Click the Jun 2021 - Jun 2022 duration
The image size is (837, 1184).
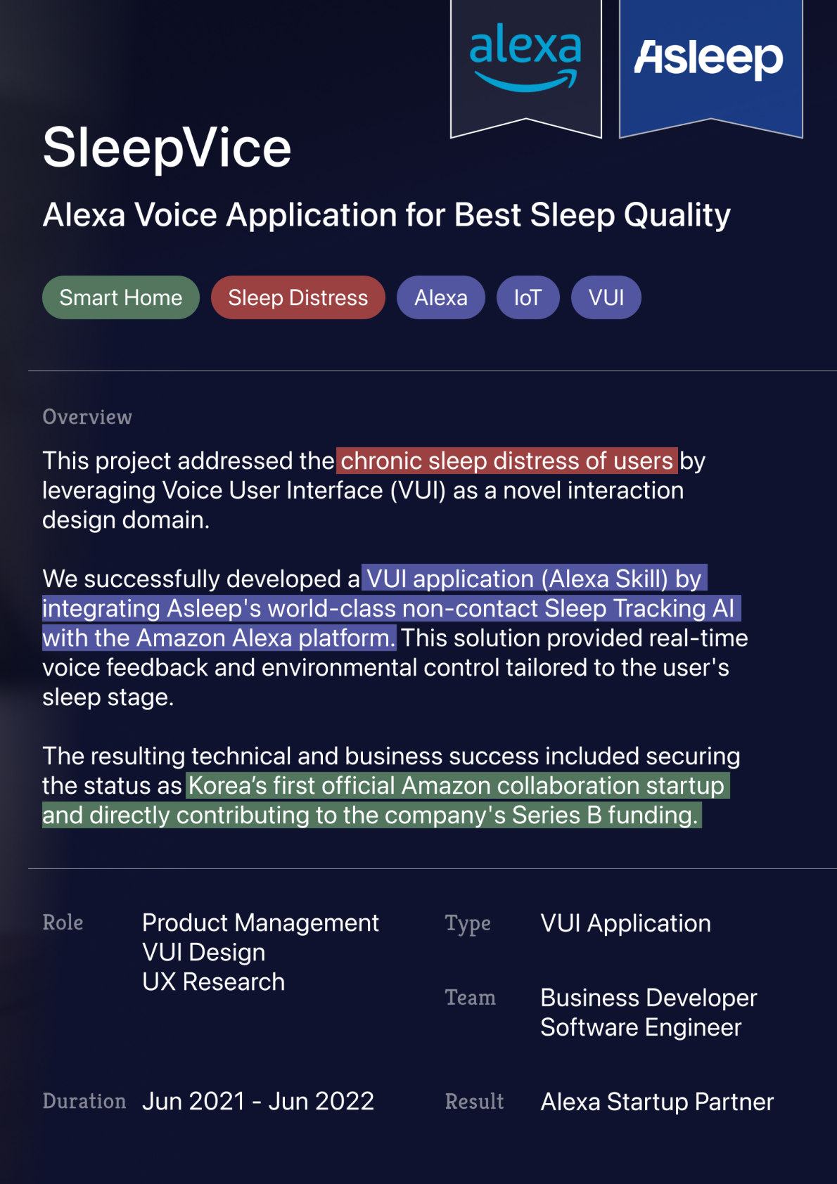click(x=257, y=1101)
